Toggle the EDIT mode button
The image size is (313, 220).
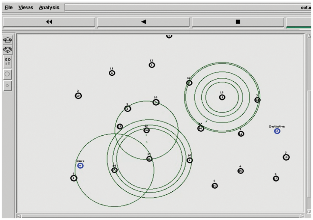[7, 61]
